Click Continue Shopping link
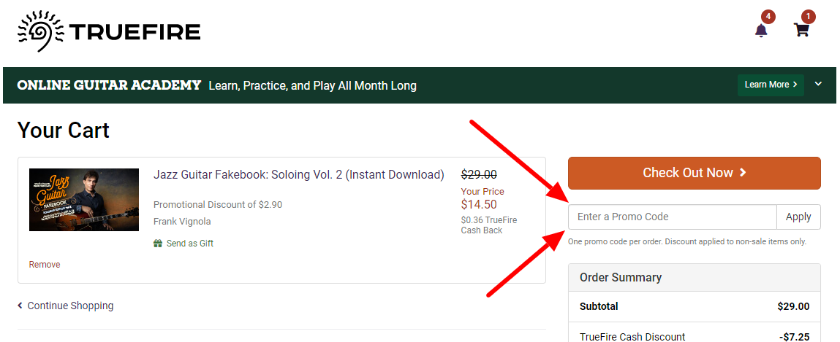840x342 pixels. 70,306
